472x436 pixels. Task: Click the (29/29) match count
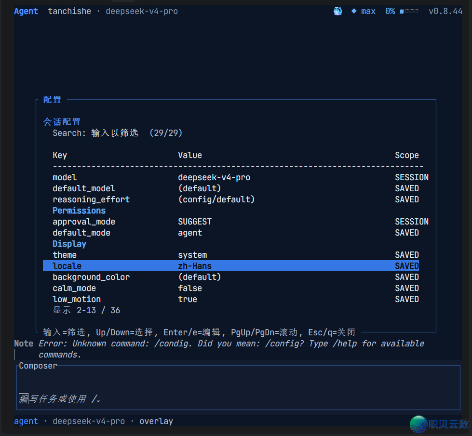[x=166, y=132]
